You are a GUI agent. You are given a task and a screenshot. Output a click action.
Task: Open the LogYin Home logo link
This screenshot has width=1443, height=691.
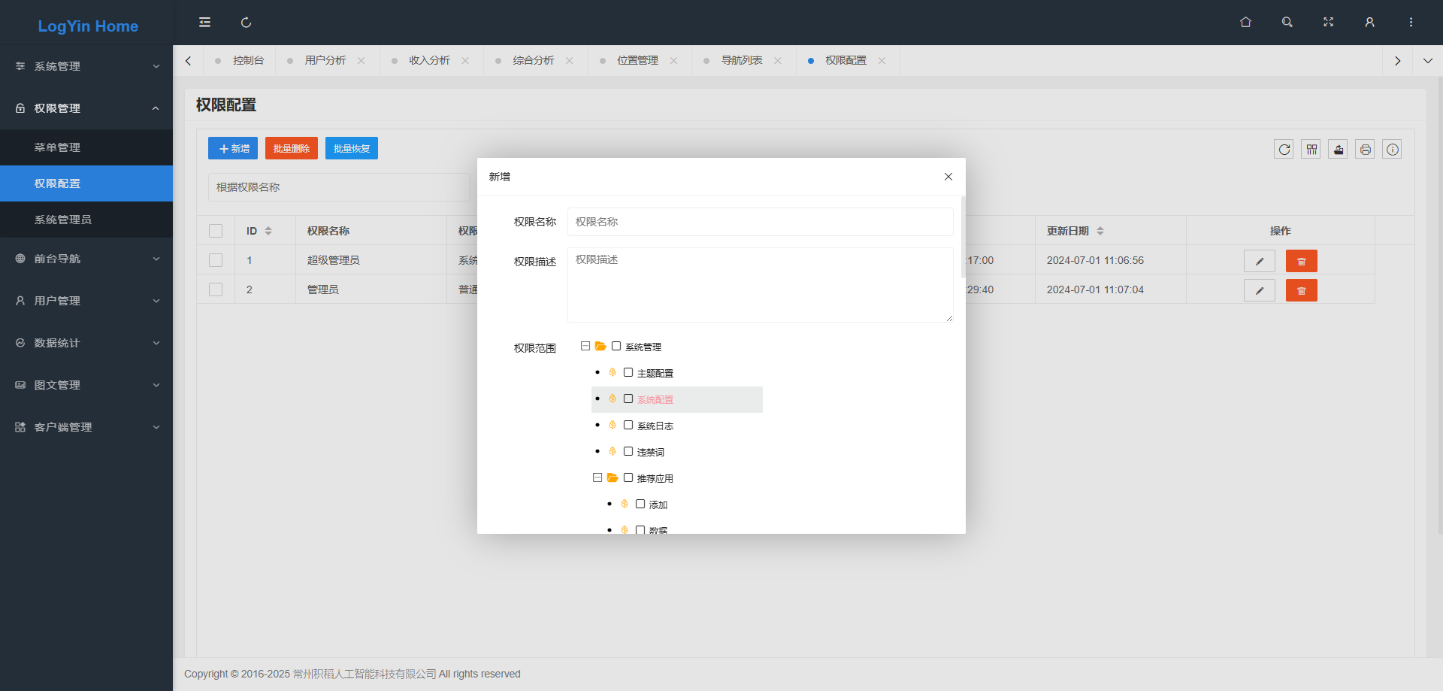click(x=88, y=26)
